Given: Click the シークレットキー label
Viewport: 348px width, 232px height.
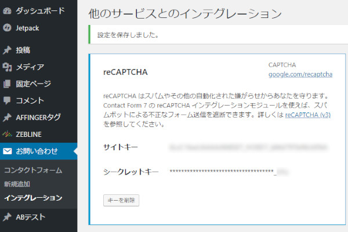Looking at the screenshot, I should click(131, 172).
